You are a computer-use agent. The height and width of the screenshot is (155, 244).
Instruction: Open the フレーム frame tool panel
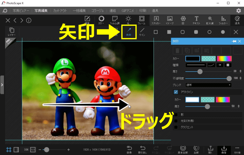(141, 20)
